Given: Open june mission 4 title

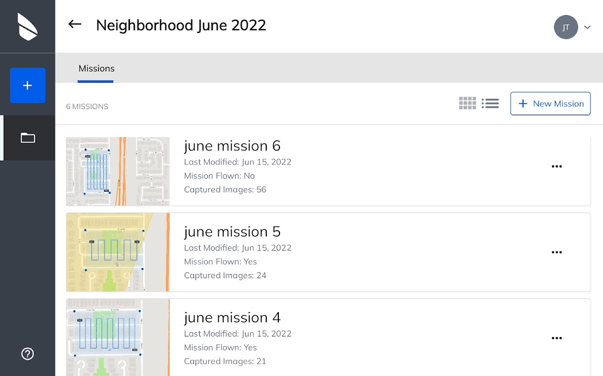Looking at the screenshot, I should (232, 318).
